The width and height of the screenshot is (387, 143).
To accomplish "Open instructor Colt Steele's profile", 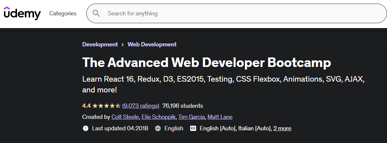I will pyautogui.click(x=125, y=117).
